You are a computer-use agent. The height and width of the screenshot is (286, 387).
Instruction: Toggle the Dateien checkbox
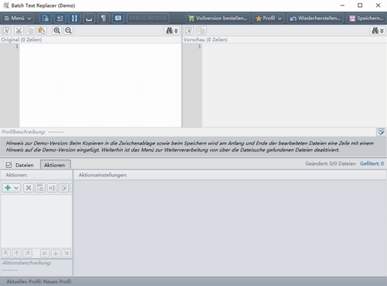tap(9, 165)
